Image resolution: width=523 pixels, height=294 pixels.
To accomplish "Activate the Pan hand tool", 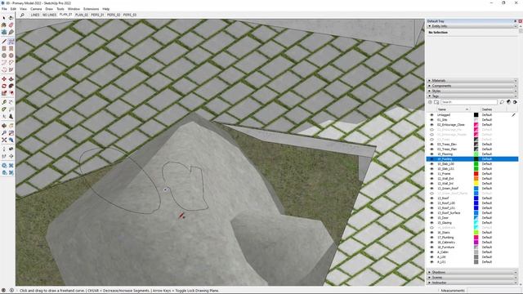I will point(11,126).
